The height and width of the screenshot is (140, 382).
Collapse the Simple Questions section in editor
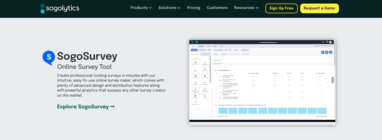[209, 59]
